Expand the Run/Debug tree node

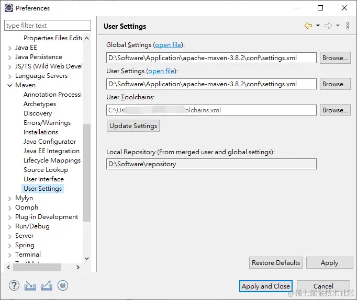click(10, 226)
